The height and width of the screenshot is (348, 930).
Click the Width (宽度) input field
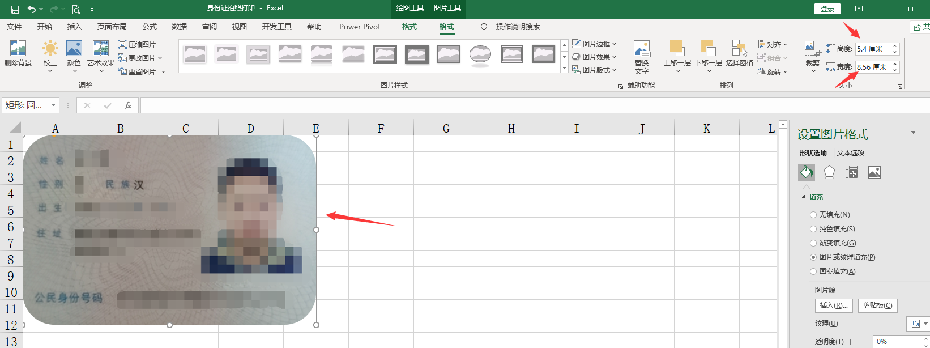(x=873, y=67)
